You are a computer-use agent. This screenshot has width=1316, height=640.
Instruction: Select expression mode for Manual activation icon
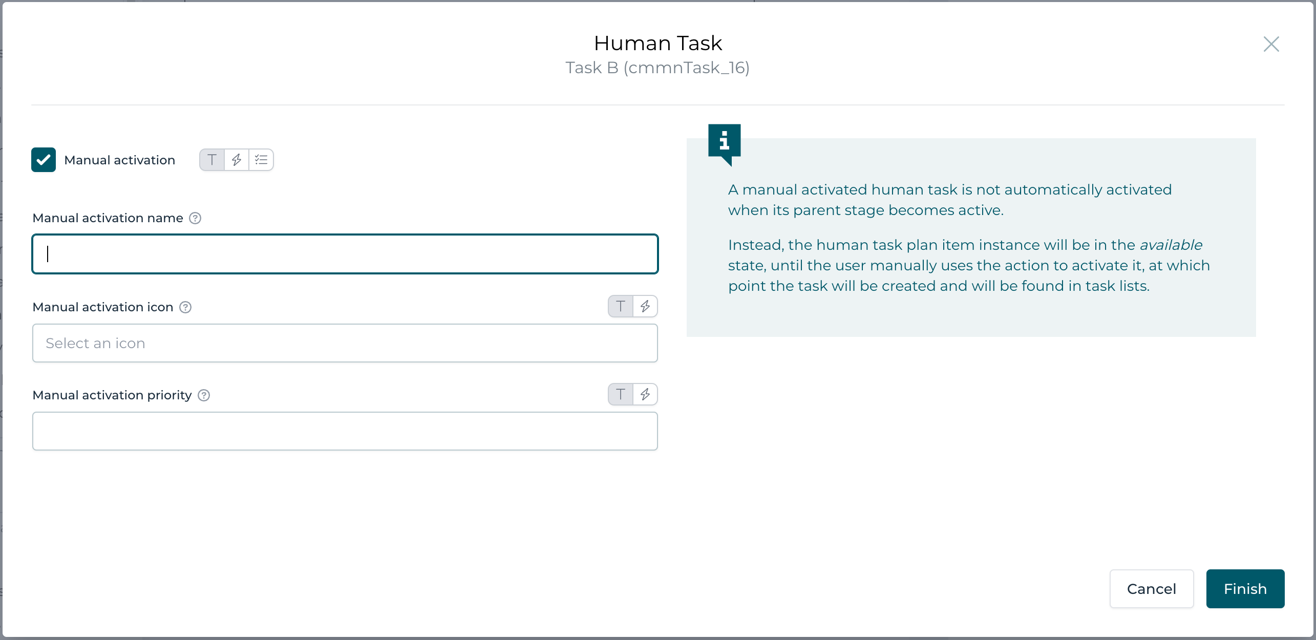coord(645,306)
